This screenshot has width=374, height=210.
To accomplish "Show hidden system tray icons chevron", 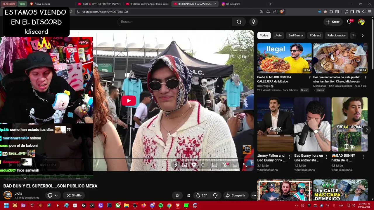I will [x=297, y=205].
